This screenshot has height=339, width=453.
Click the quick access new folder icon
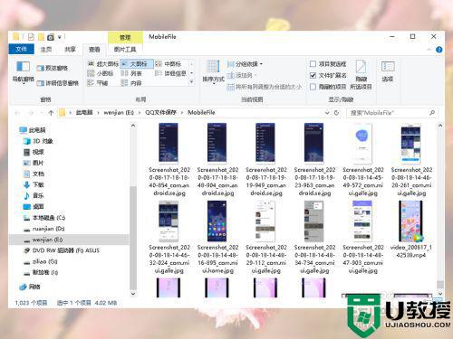click(41, 37)
